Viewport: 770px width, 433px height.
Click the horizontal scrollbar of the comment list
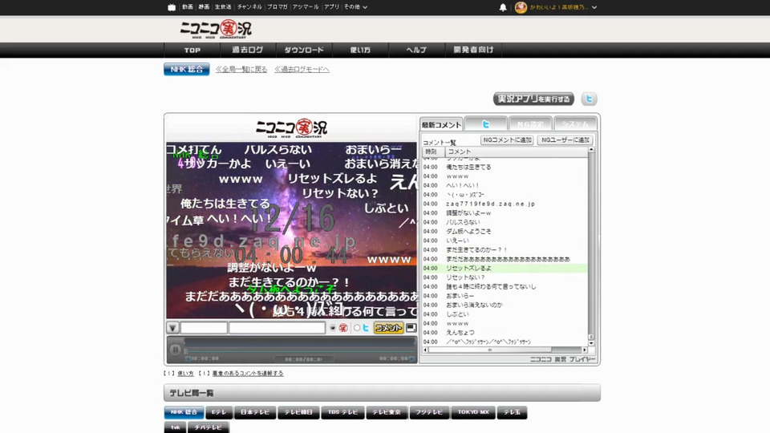[505, 350]
